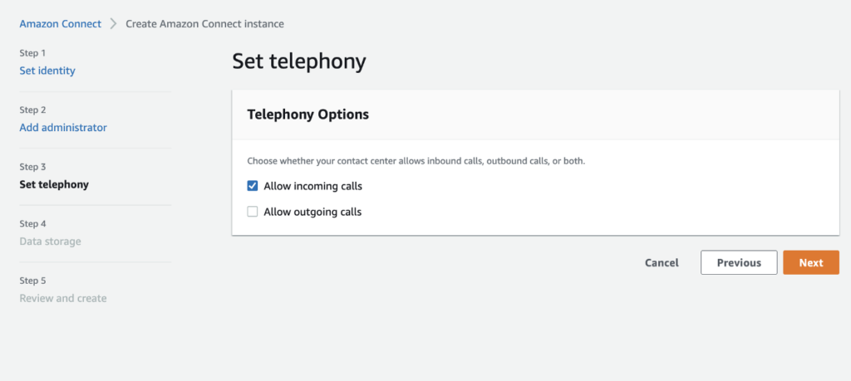The height and width of the screenshot is (381, 851).
Task: Jump to the Data storage step
Action: click(x=51, y=242)
